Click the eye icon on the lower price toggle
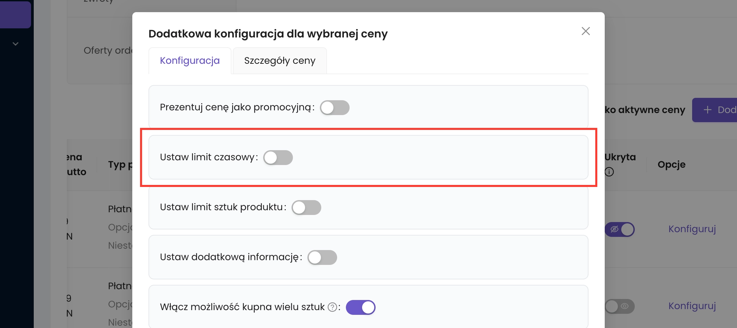 pos(625,306)
